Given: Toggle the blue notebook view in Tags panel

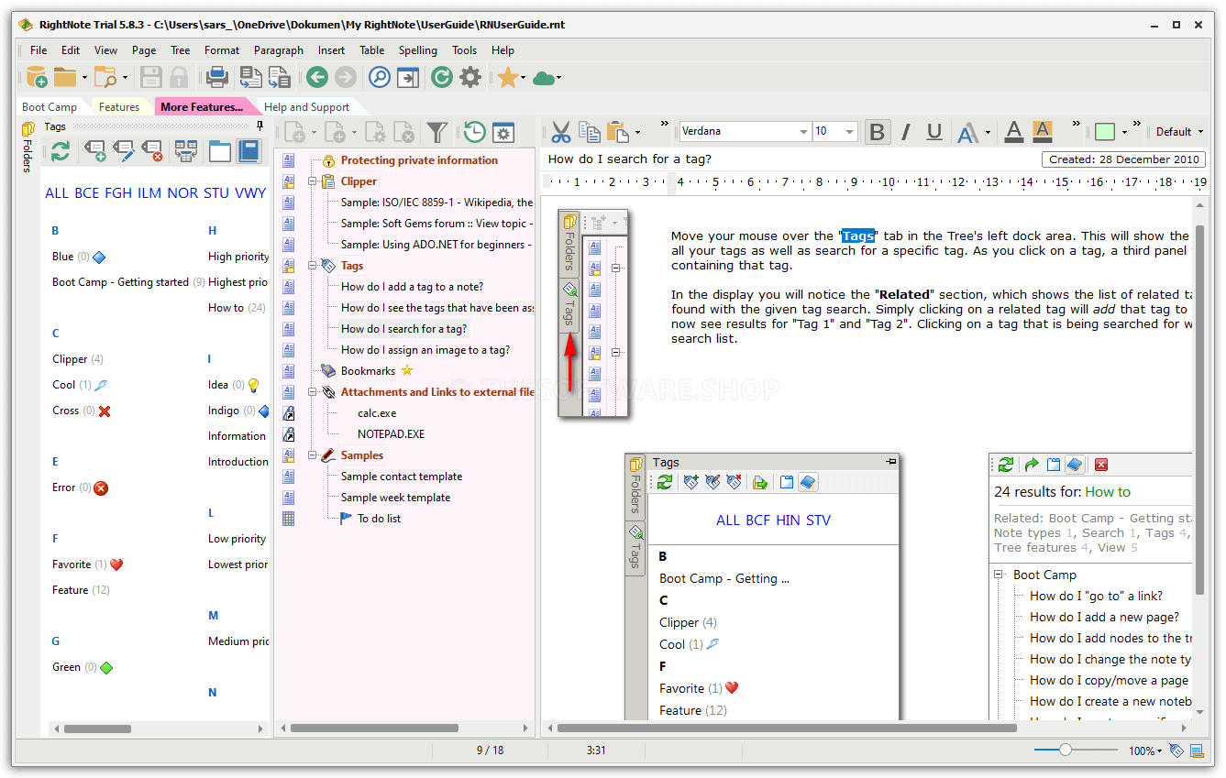Looking at the screenshot, I should [249, 151].
